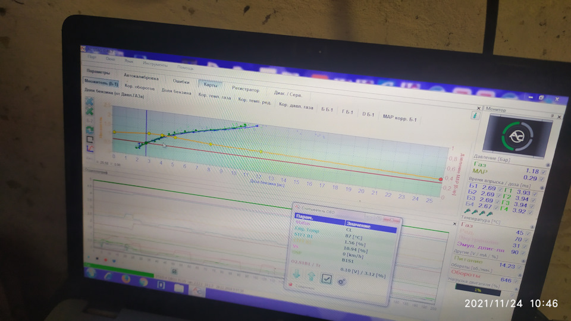Screen dimensions: 571x321
Task: Click the Парам. column header
Action: click(x=319, y=219)
